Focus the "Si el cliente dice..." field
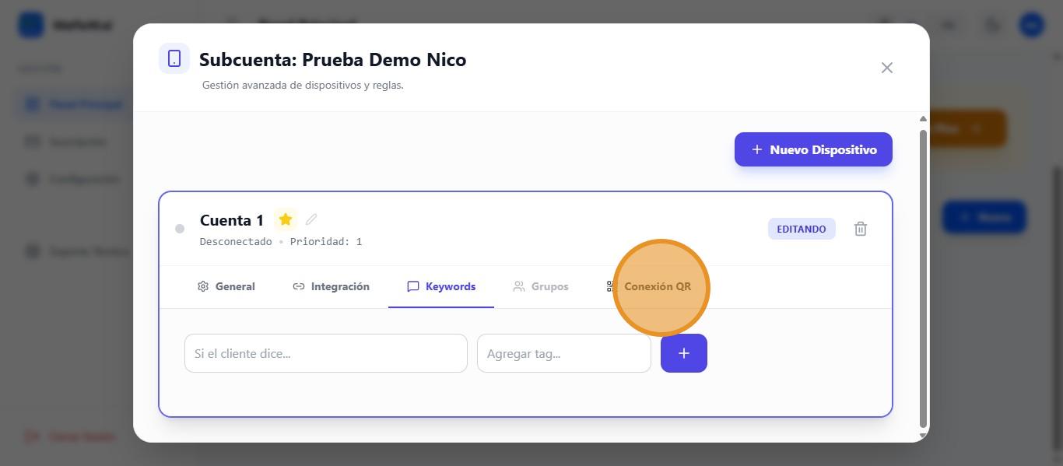Image resolution: width=1063 pixels, height=466 pixels. click(325, 353)
